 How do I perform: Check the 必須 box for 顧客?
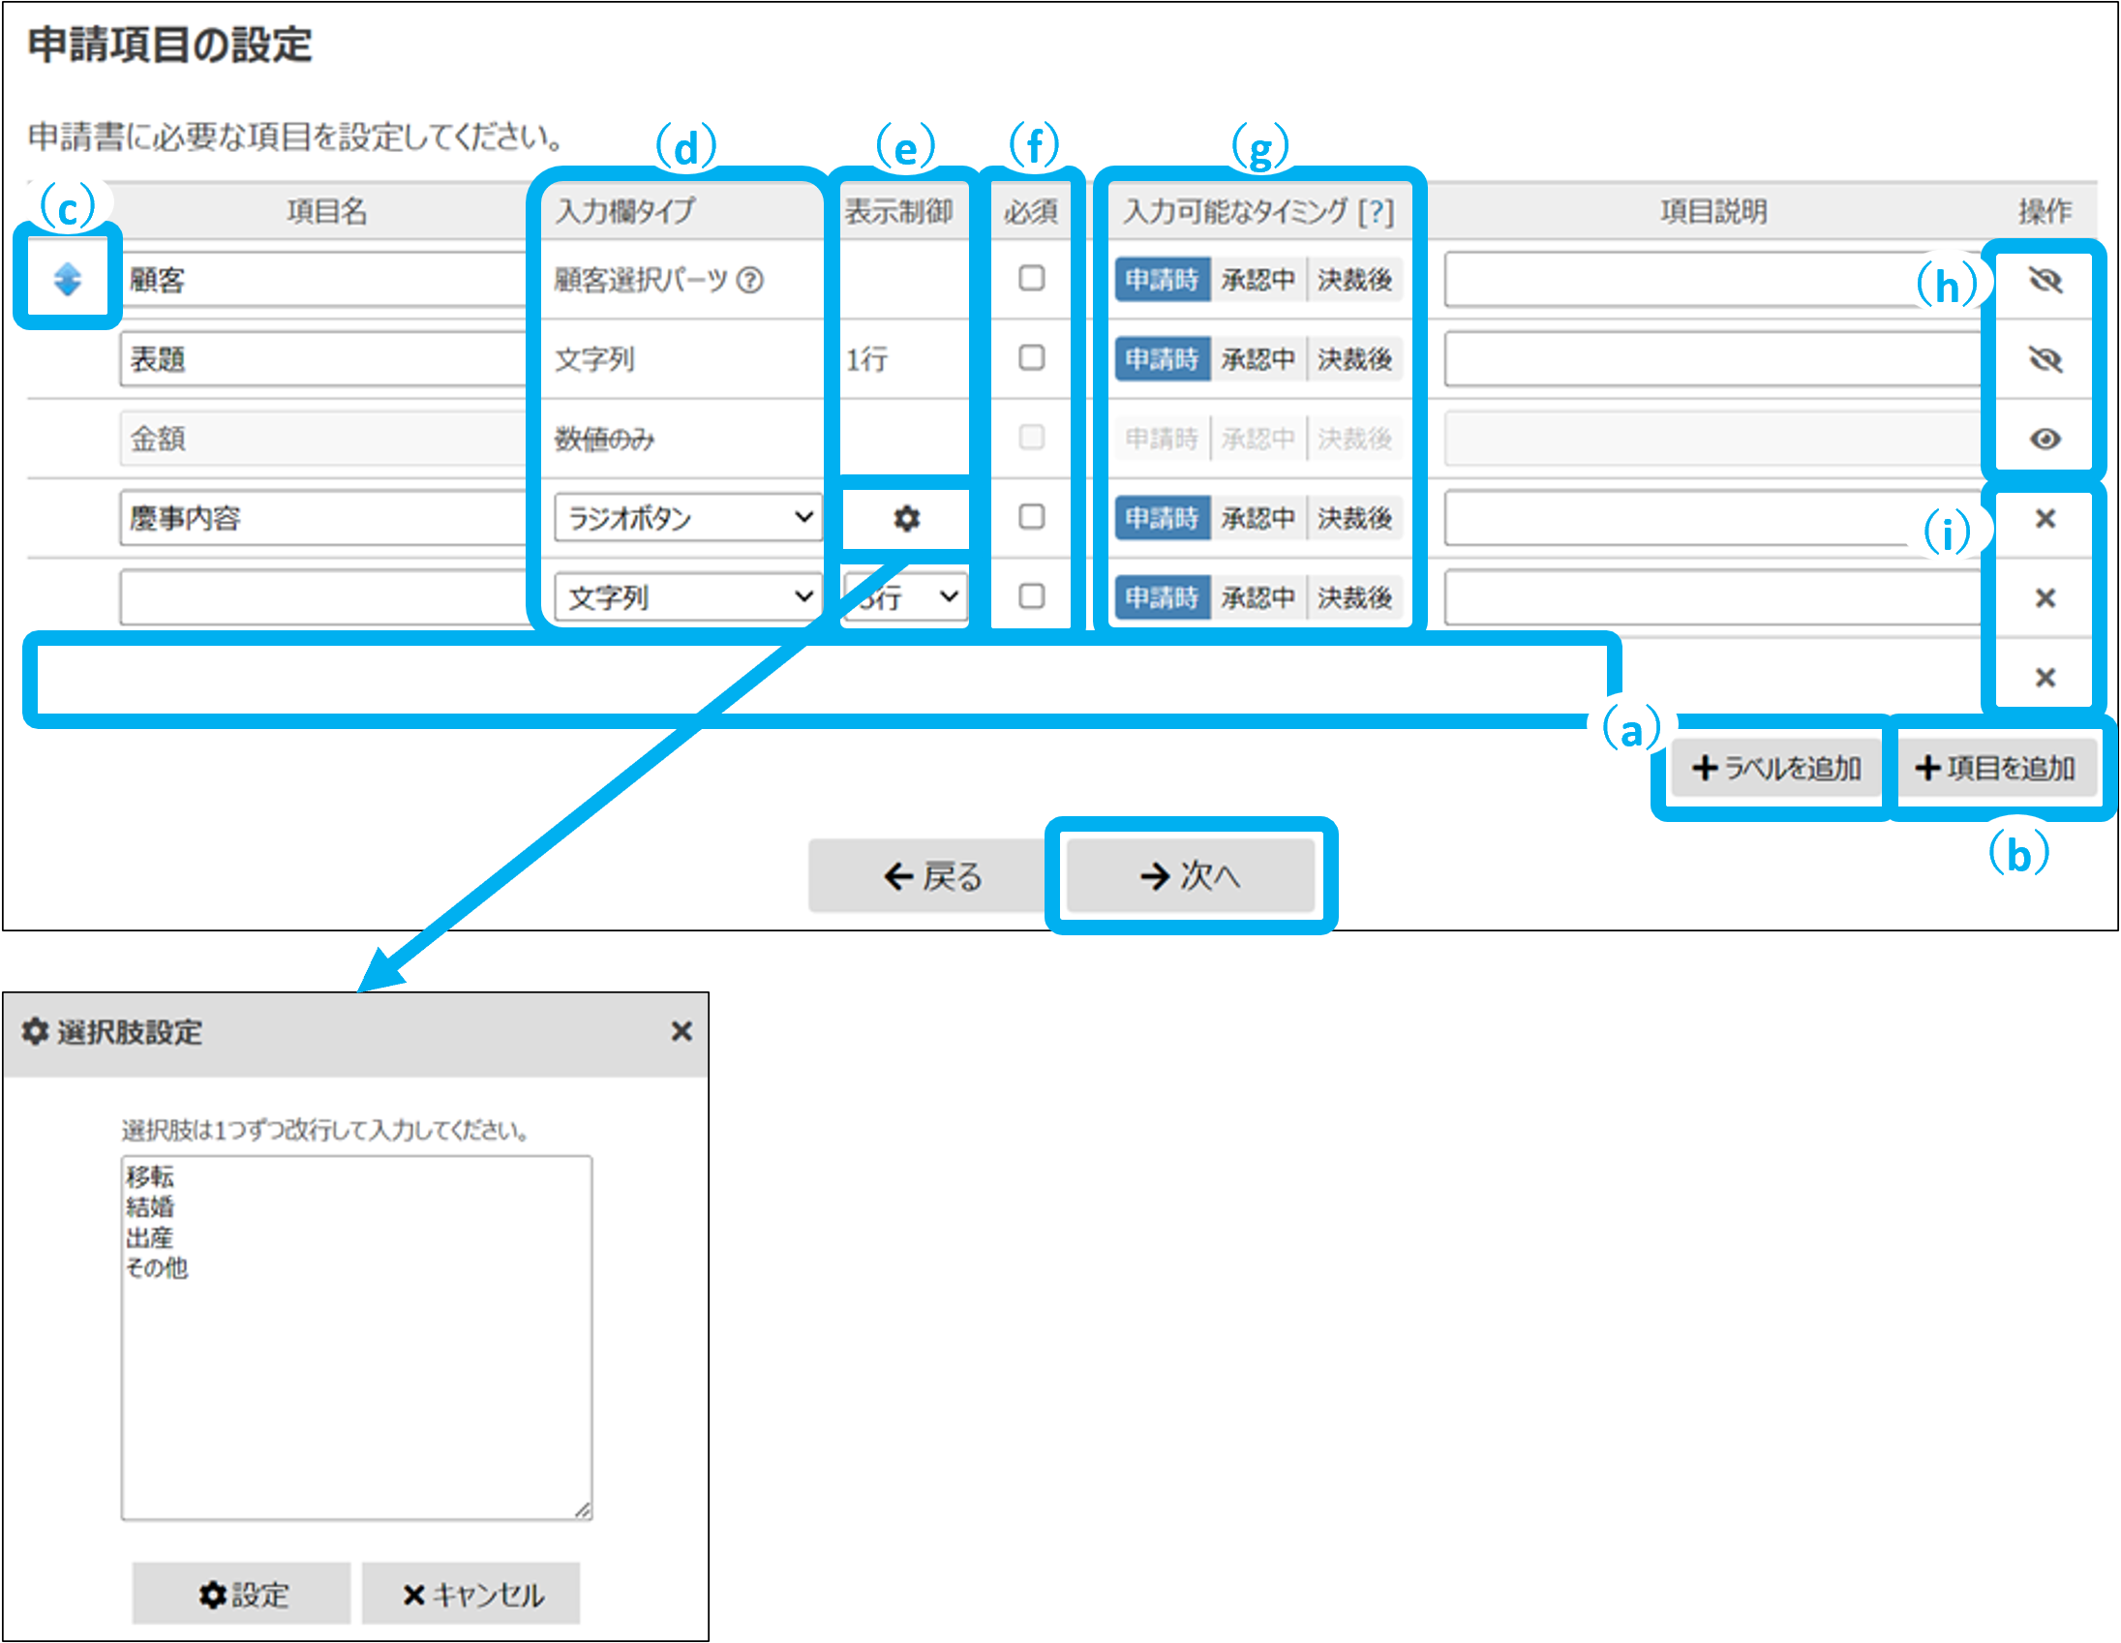(1031, 279)
